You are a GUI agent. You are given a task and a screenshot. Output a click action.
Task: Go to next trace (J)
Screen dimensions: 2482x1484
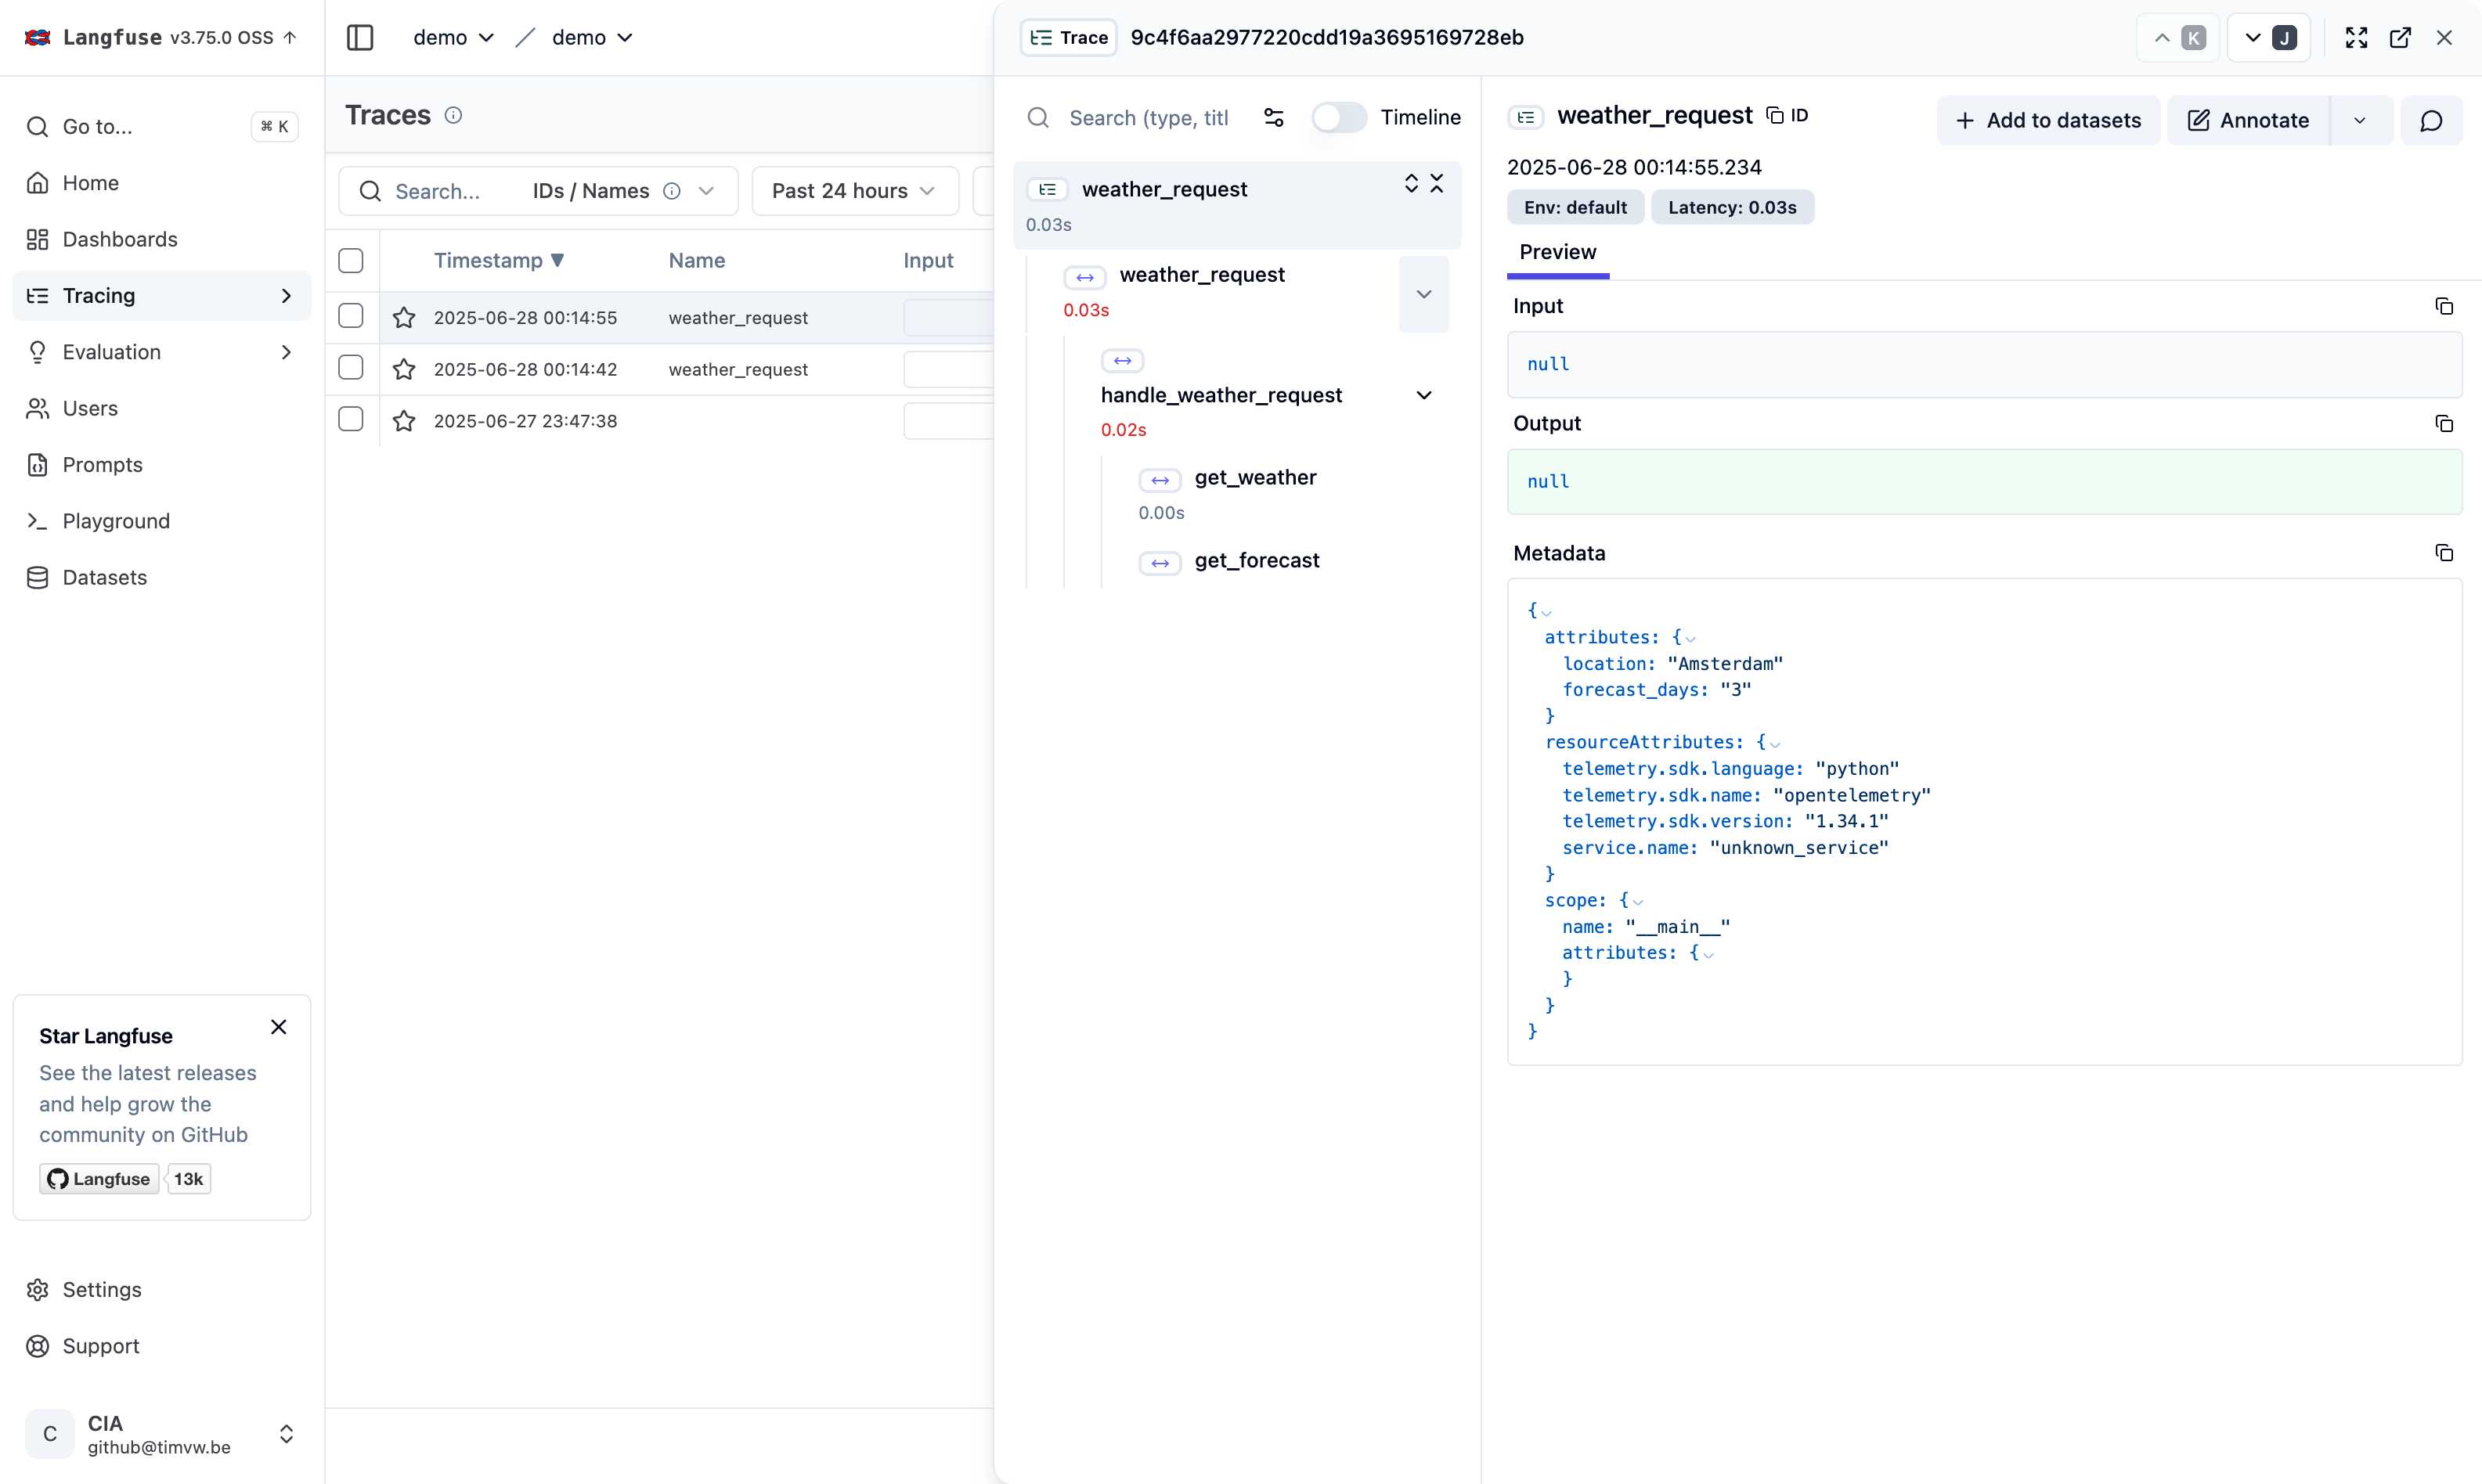[2269, 37]
